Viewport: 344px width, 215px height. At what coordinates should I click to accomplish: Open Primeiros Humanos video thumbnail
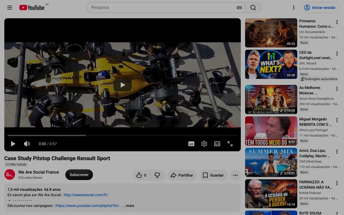pos(271,33)
